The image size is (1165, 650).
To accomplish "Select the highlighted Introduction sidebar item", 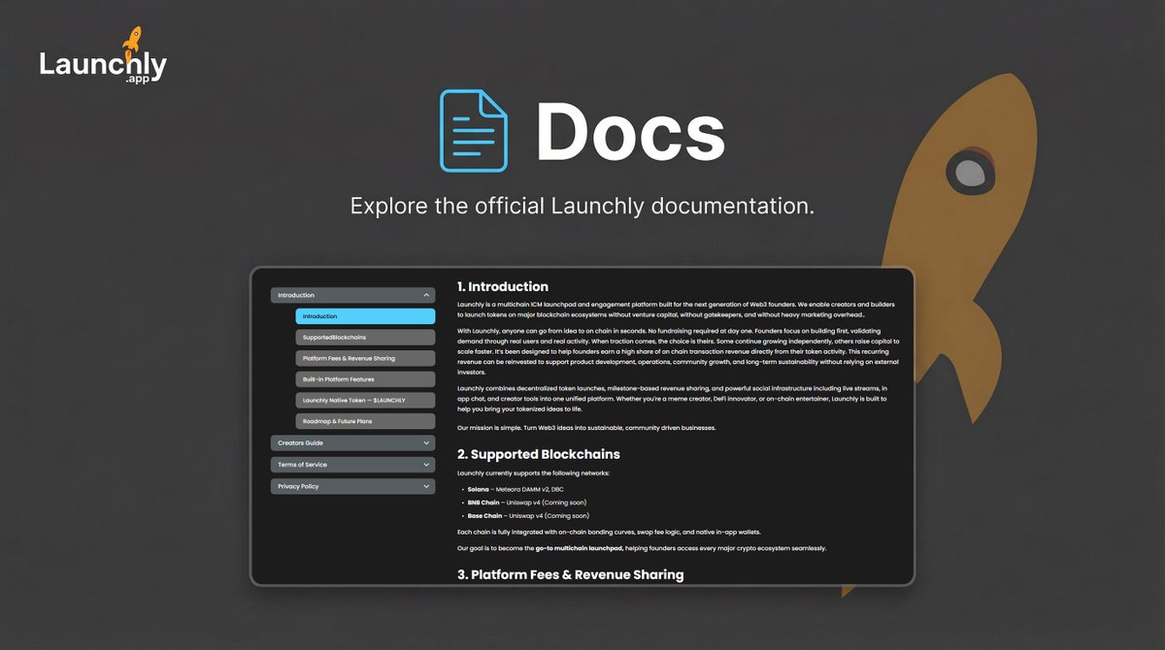I will pyautogui.click(x=365, y=316).
